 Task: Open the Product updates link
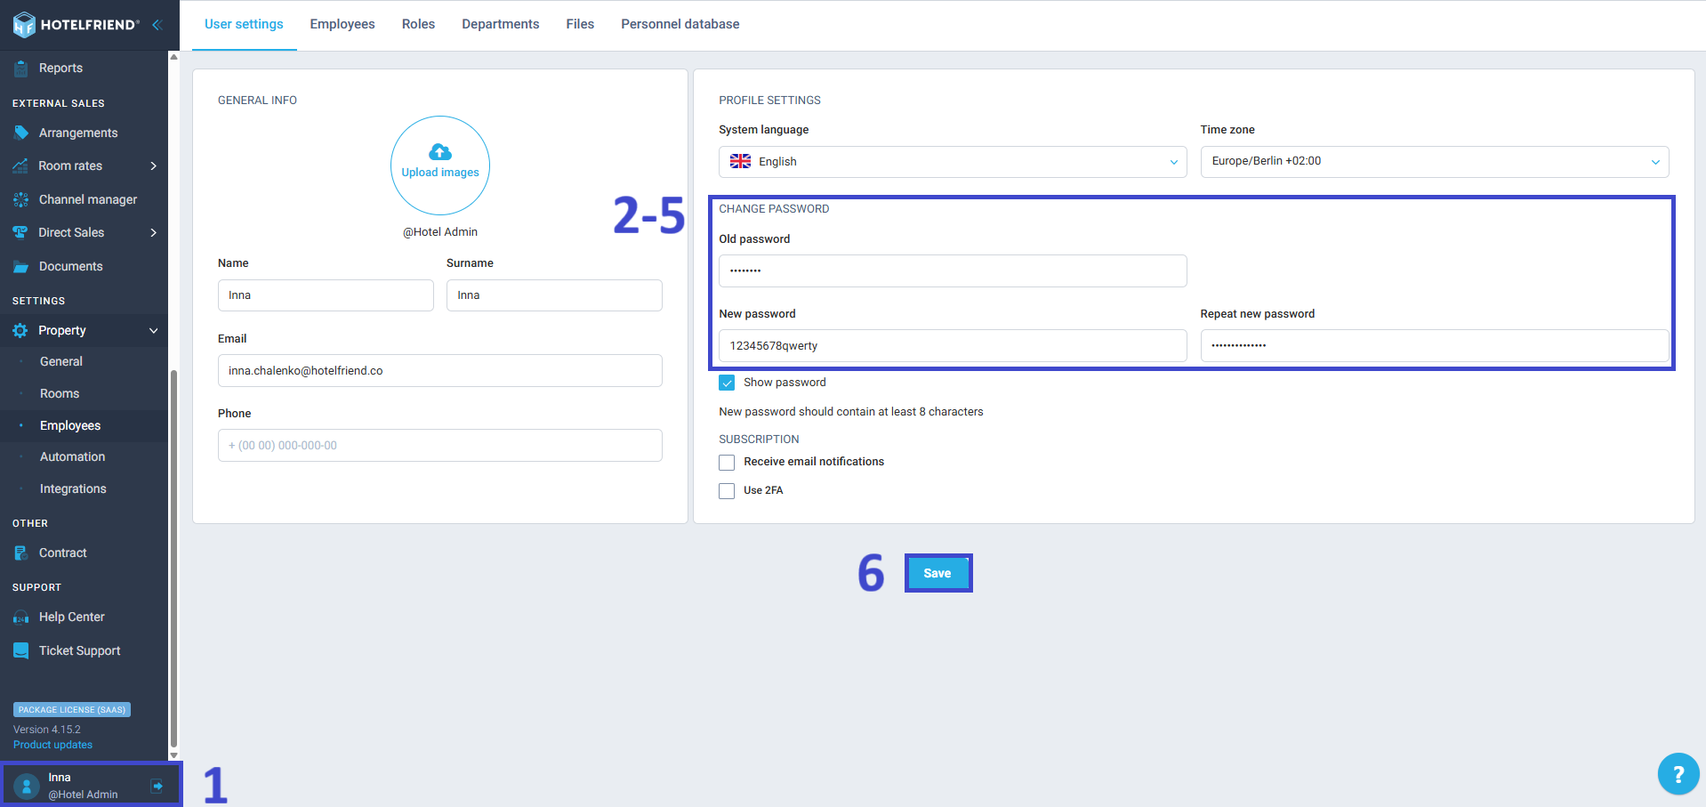(x=52, y=745)
